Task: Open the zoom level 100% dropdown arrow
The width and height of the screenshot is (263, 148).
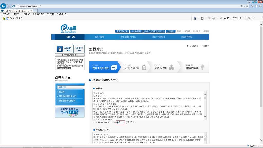Action: tap(259, 146)
